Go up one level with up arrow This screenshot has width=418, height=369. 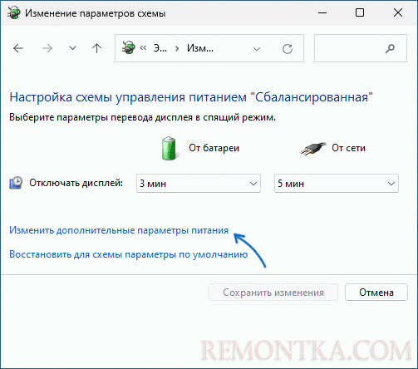[x=96, y=48]
